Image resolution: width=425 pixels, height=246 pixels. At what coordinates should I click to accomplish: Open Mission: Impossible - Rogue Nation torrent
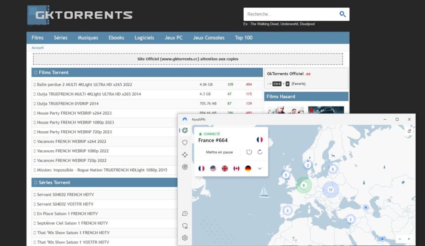click(x=102, y=170)
